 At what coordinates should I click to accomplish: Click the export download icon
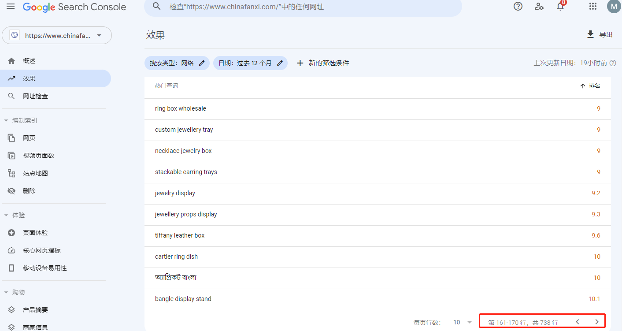(591, 34)
